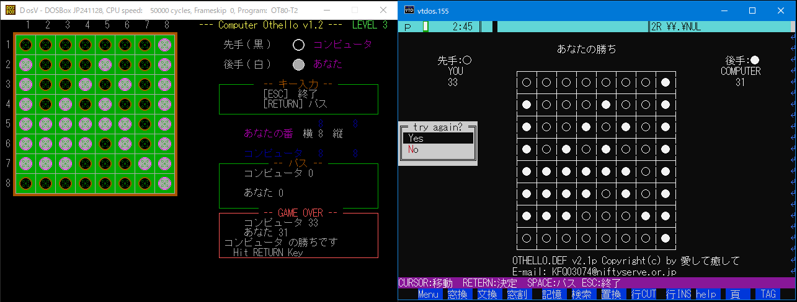Click the 行CUT function key label
This screenshot has width=797, height=302.
[x=644, y=295]
